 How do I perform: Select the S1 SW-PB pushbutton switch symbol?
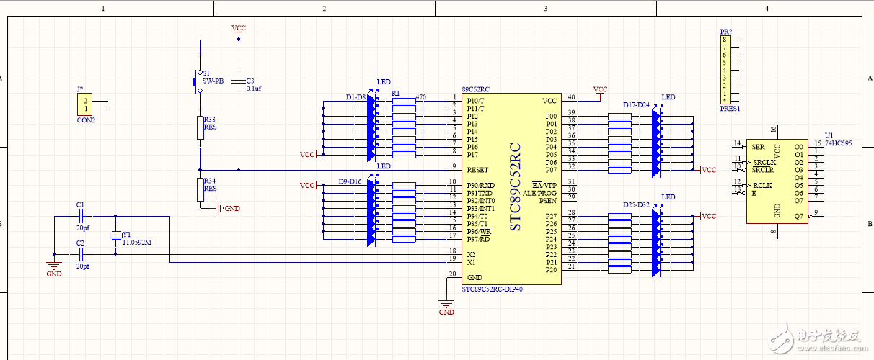click(x=196, y=81)
